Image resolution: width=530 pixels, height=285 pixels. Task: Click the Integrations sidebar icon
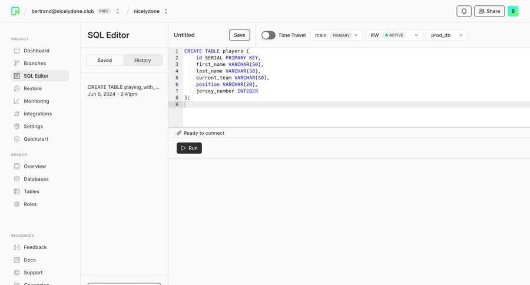point(17,114)
